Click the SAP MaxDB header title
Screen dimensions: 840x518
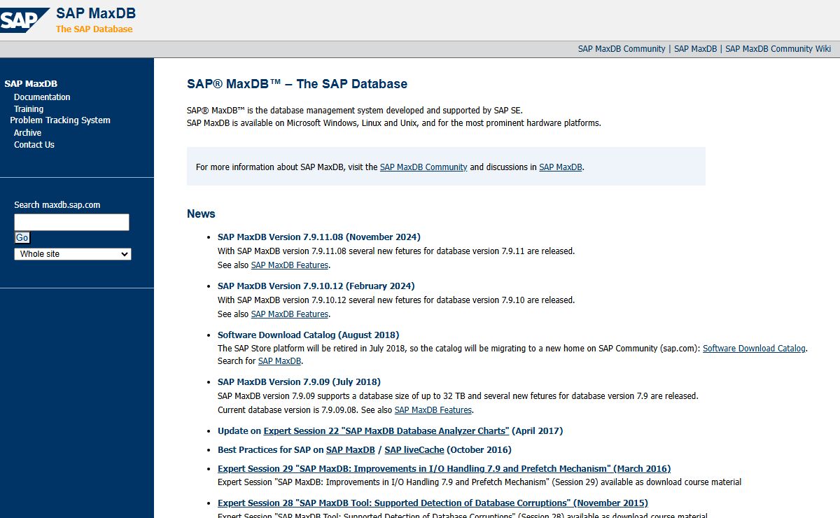[96, 13]
